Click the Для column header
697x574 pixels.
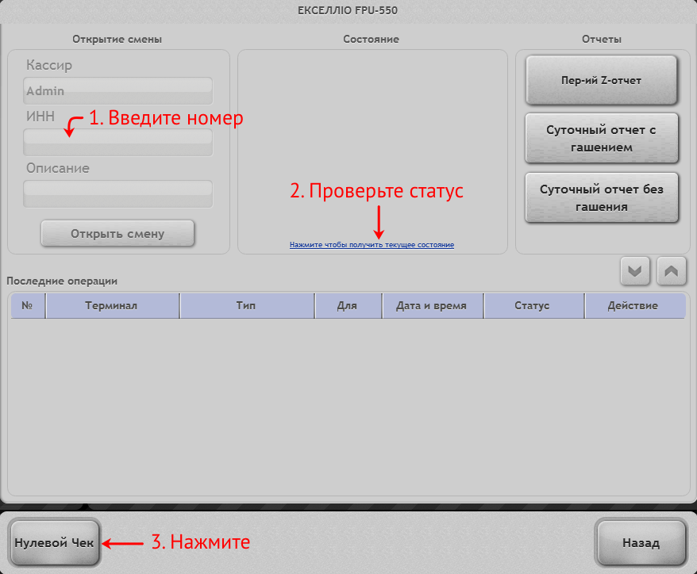pos(348,305)
